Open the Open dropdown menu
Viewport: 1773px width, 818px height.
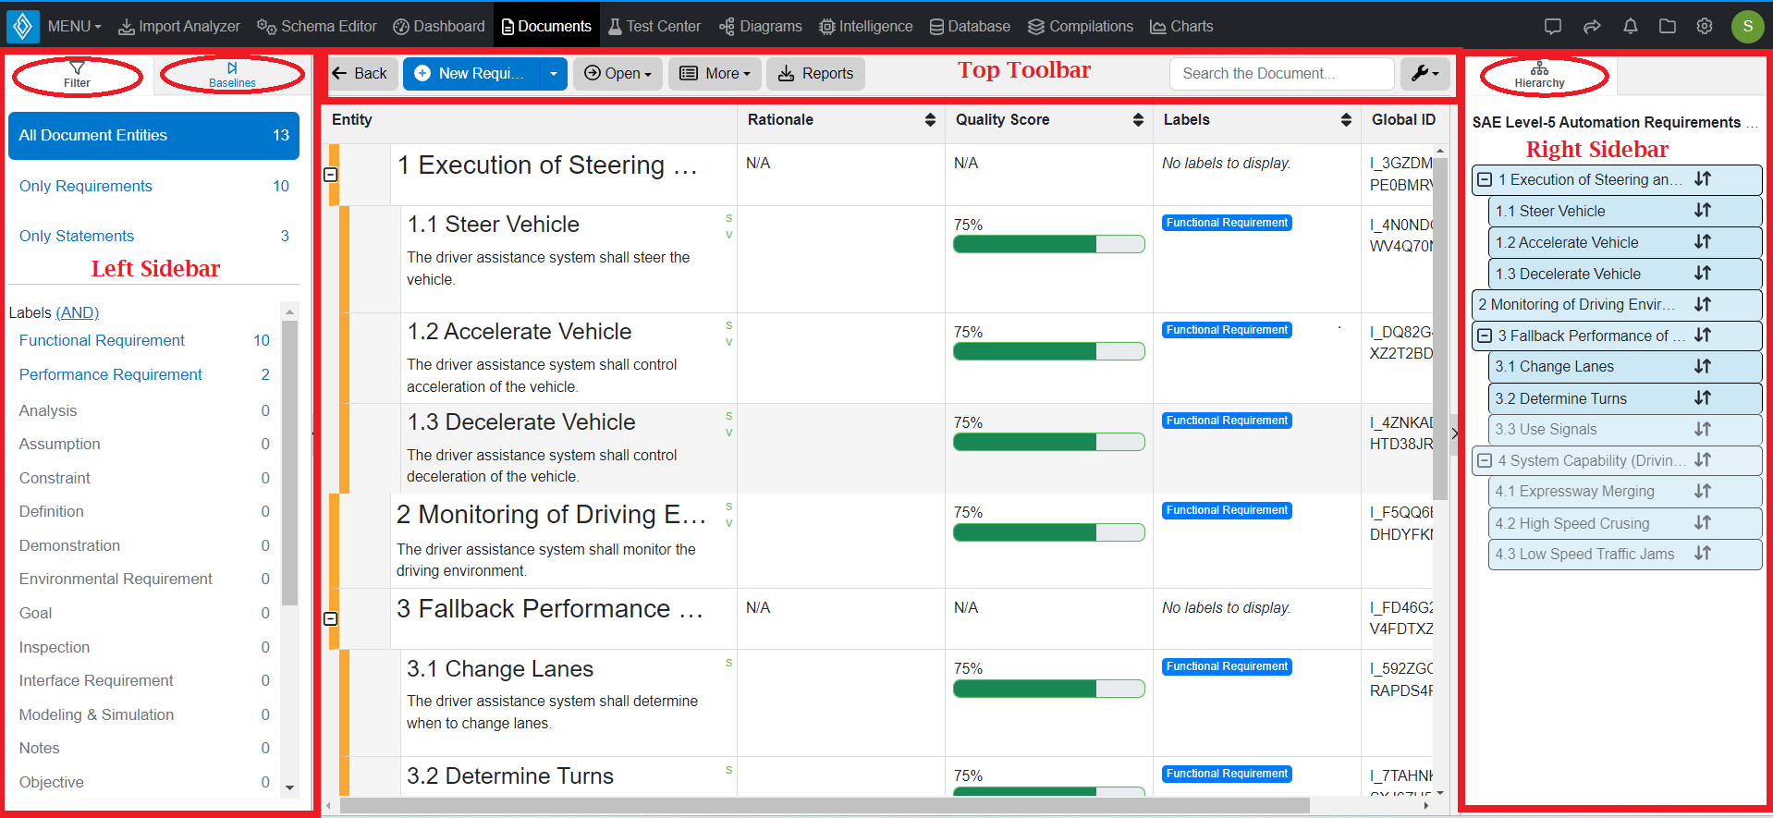click(617, 73)
